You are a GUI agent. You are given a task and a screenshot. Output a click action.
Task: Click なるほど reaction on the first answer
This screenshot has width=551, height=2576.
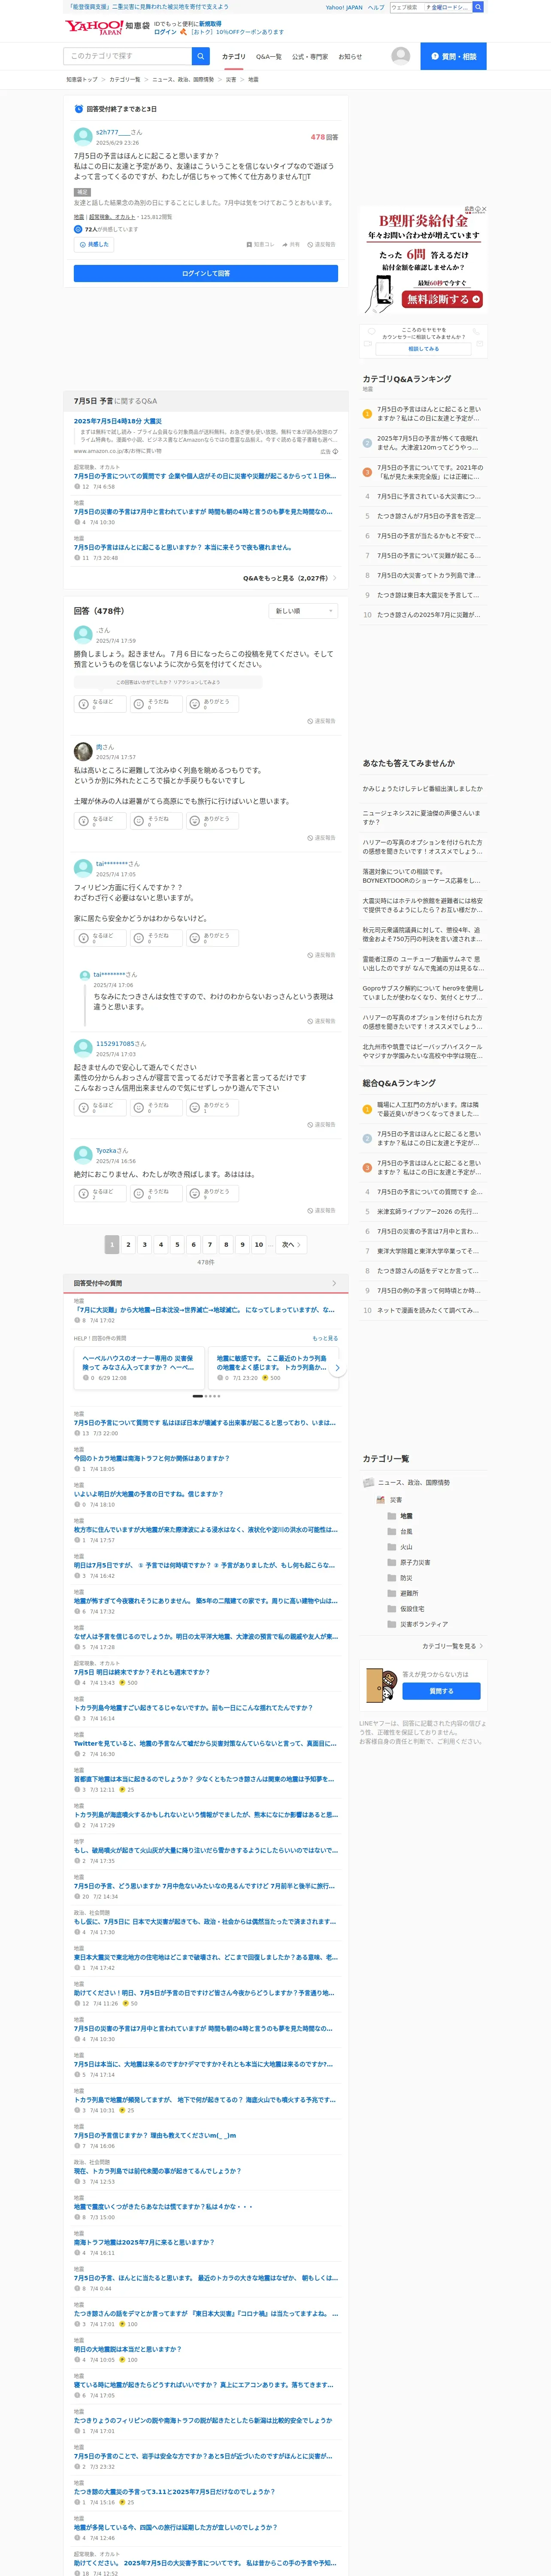100,704
